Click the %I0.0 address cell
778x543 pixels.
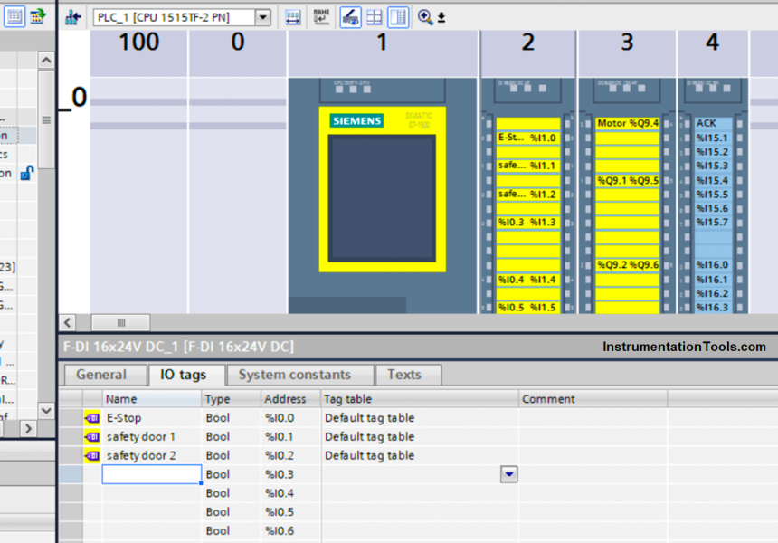290,418
